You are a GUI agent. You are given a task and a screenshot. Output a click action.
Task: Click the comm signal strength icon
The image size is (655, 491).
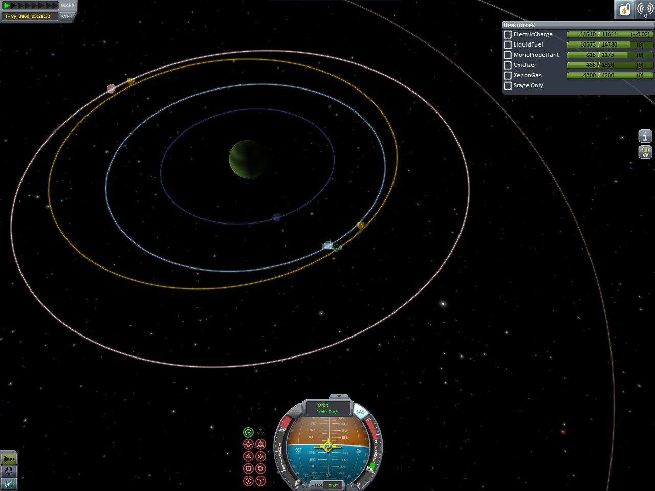pyautogui.click(x=645, y=9)
